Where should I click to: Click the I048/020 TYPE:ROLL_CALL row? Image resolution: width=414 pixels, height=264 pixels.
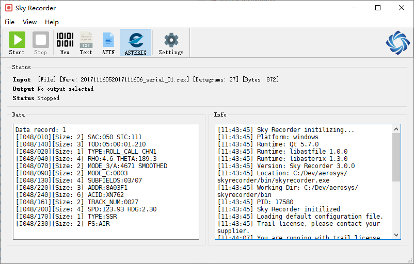[x=86, y=152]
